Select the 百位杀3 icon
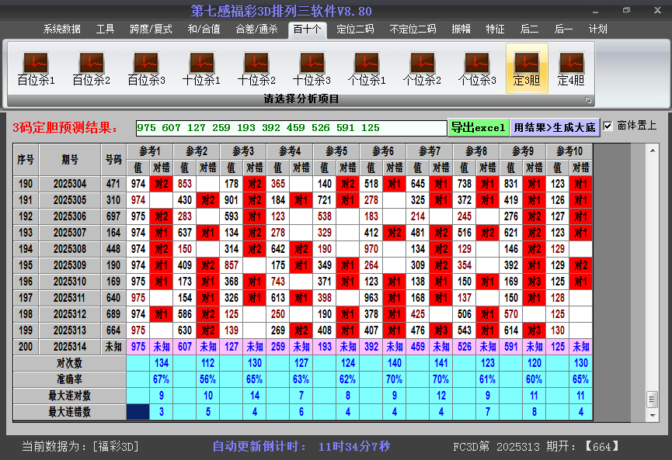This screenshot has height=460, width=672. (146, 68)
